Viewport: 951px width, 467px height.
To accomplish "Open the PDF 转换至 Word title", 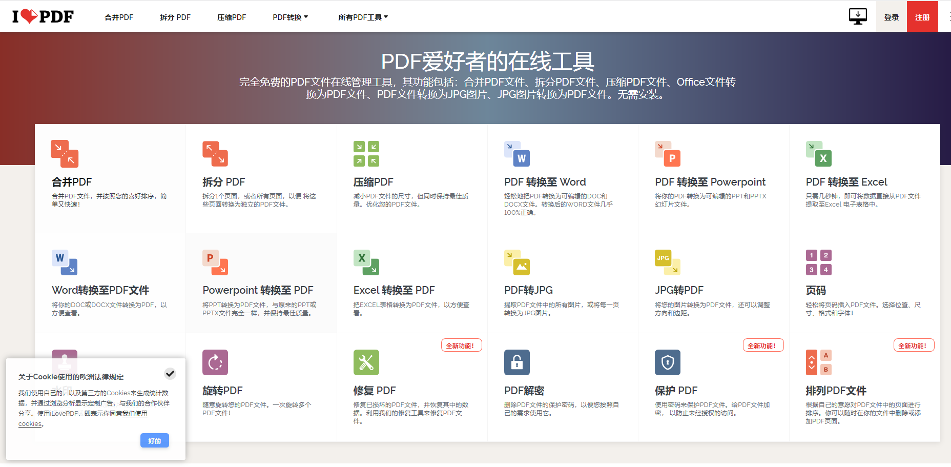I will [545, 182].
